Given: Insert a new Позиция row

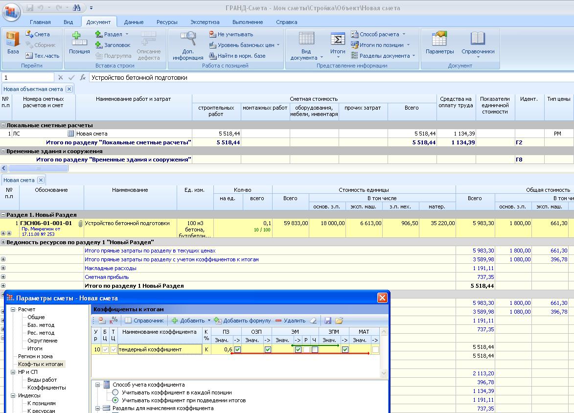Looking at the screenshot, I should click(x=79, y=42).
